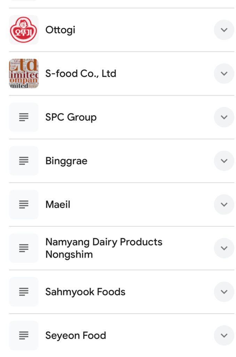This screenshot has width=236, height=357.
Task: Open the Sahmyook Foods name label
Action: point(85,292)
